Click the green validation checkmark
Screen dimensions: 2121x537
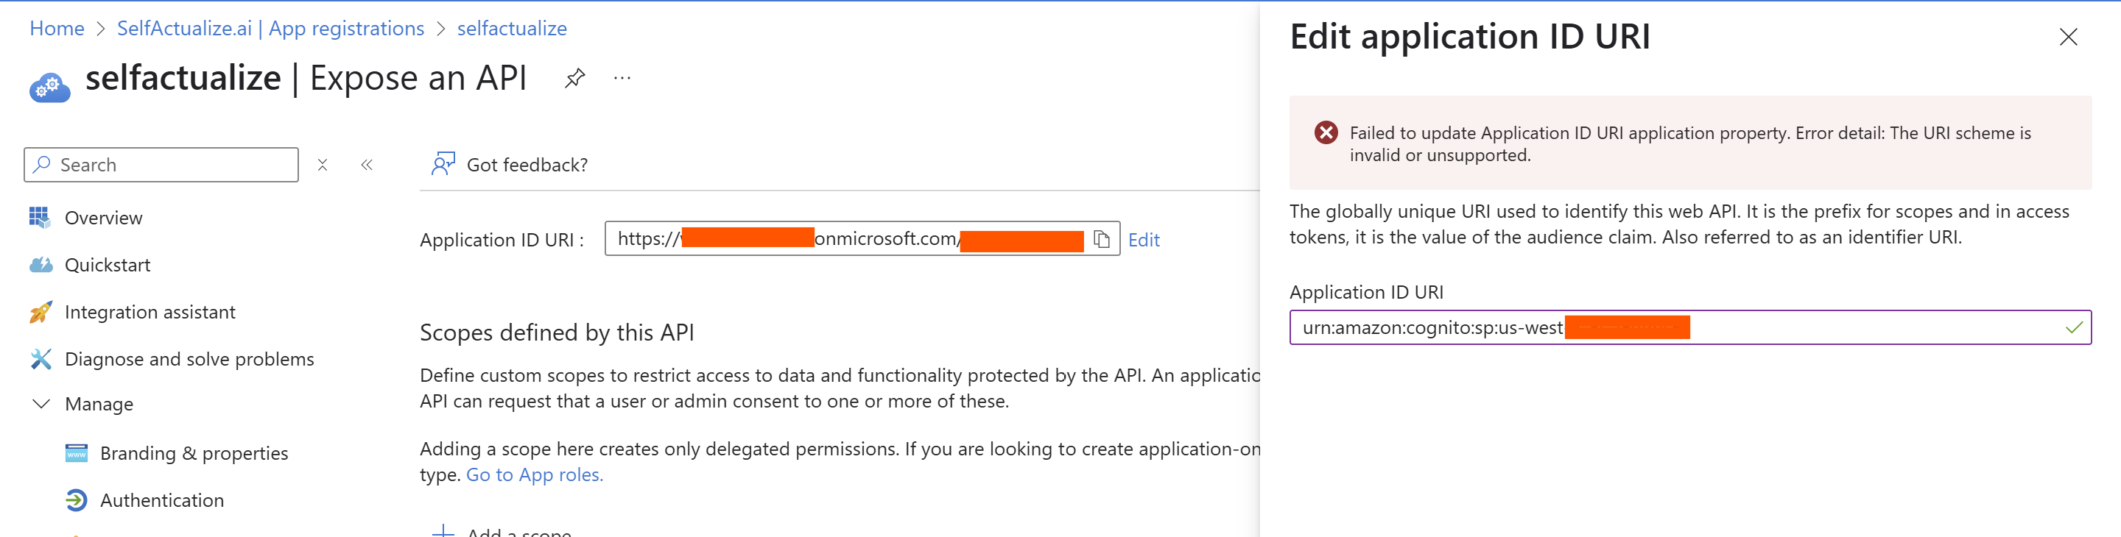[x=2073, y=327]
